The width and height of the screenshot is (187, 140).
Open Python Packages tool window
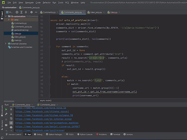54,134
